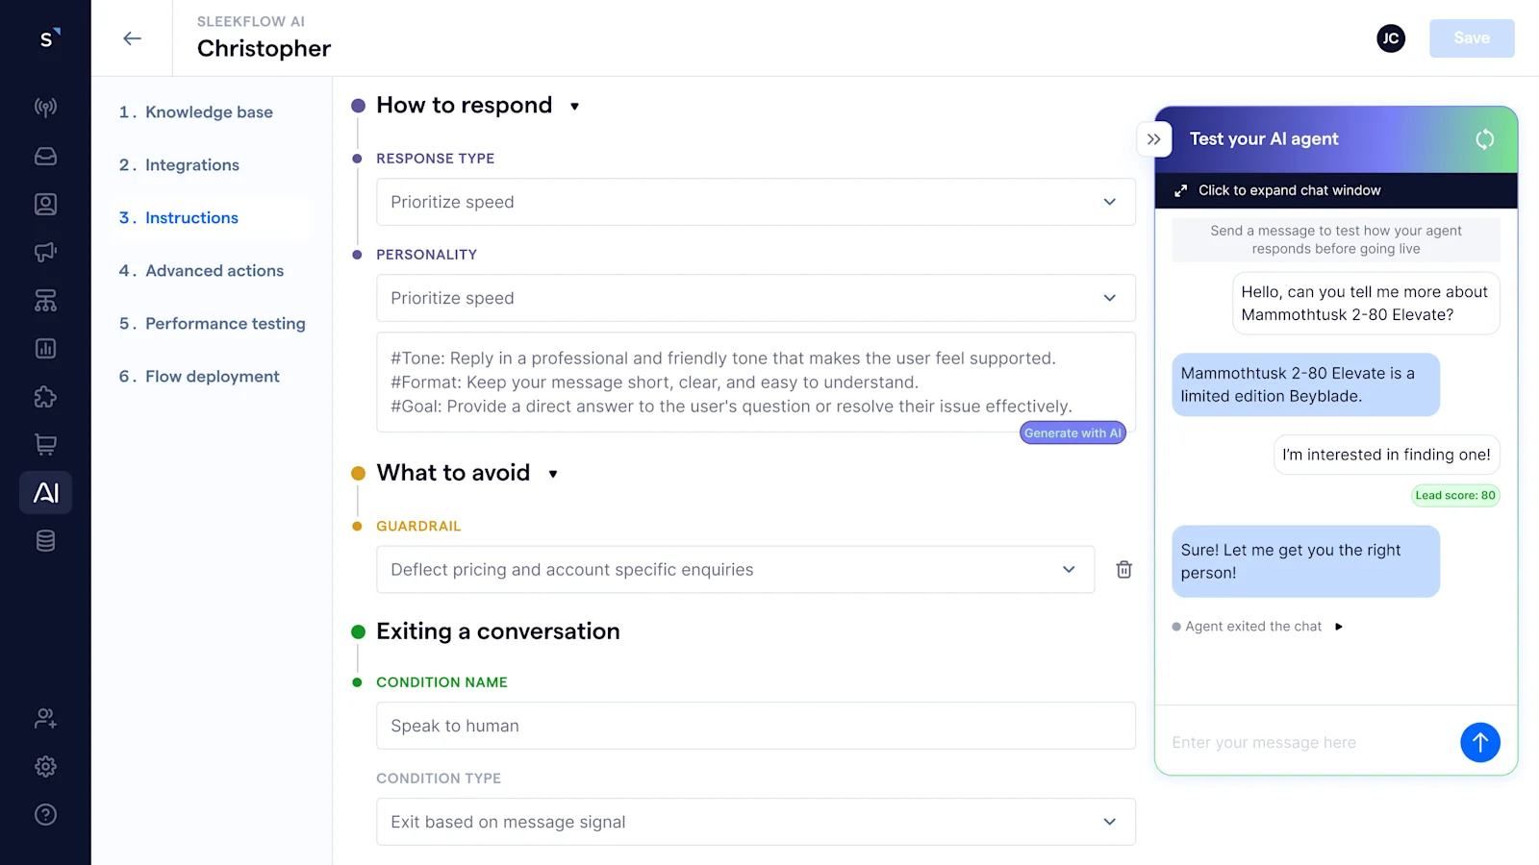Select the Commerce cart icon
Viewport: 1539px width, 865px height.
(45, 444)
